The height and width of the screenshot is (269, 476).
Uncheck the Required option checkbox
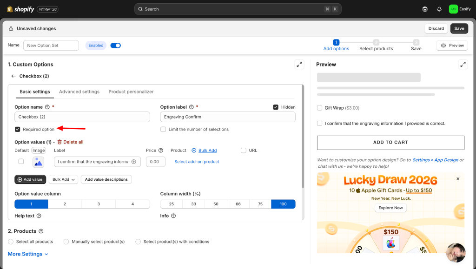coord(18,129)
